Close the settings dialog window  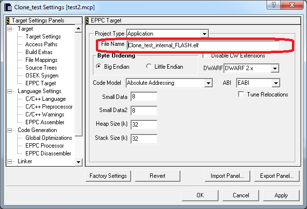292,5
